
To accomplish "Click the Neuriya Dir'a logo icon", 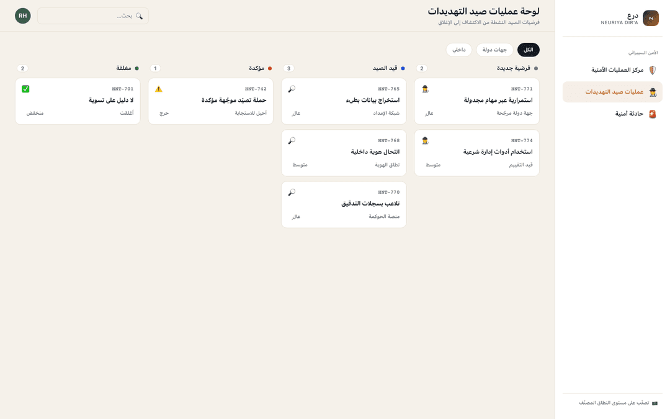I will [650, 19].
